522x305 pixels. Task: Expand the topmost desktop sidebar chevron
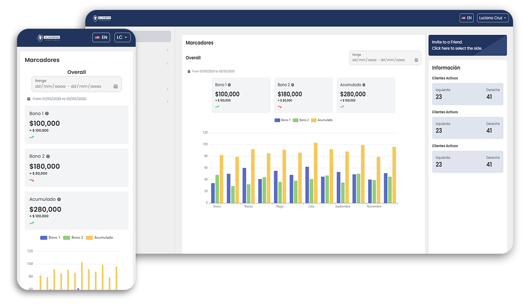click(167, 50)
